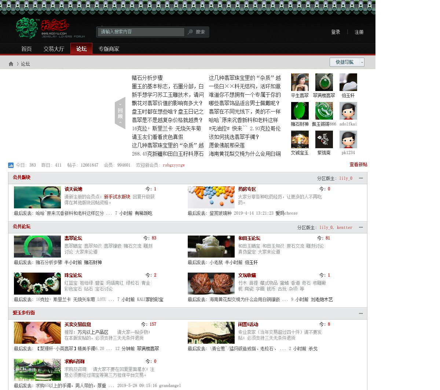Open 和田玉晒宝 subforum link
Screen dimensions: 440x390
pos(249,246)
